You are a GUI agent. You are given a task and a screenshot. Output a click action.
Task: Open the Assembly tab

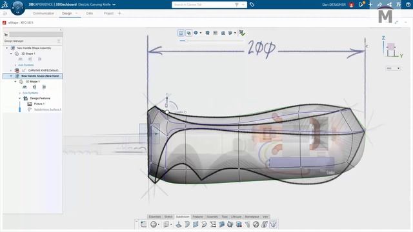tap(212, 217)
